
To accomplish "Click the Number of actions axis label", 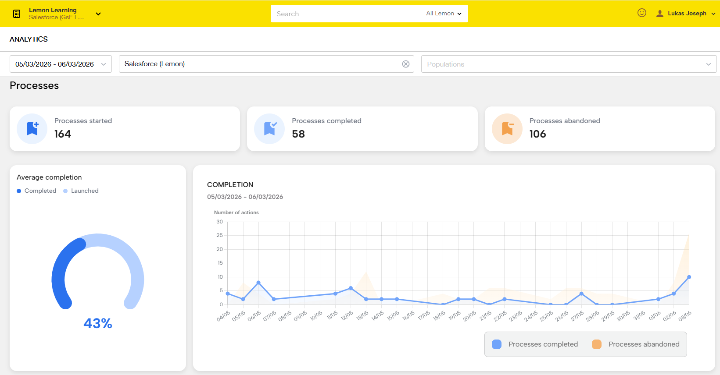I will click(236, 212).
